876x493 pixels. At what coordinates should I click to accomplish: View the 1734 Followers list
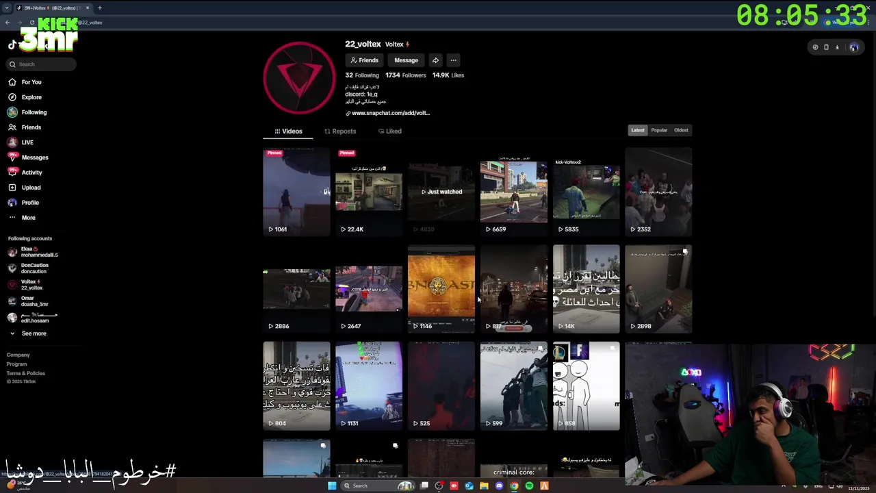[405, 75]
